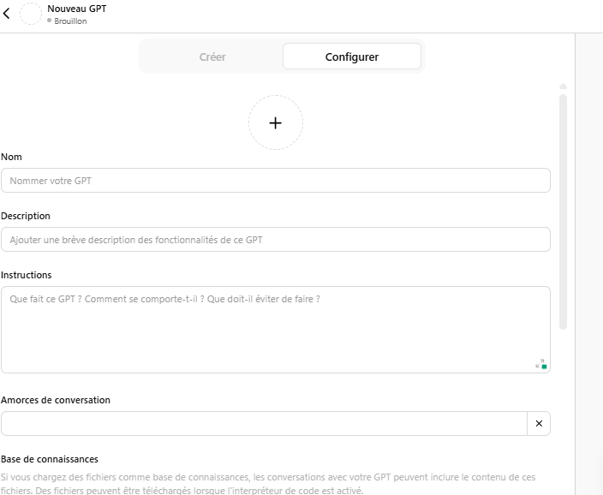Click the Brouillon status label
The height and width of the screenshot is (495, 603).
tap(70, 21)
